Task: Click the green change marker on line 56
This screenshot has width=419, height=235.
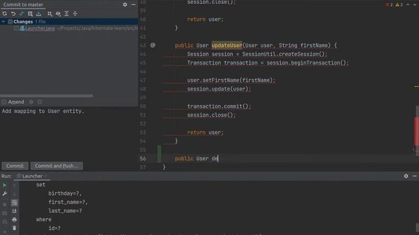Action: click(x=159, y=154)
